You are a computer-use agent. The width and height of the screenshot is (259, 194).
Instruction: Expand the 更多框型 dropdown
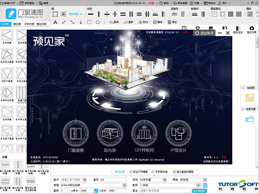(x=76, y=14)
